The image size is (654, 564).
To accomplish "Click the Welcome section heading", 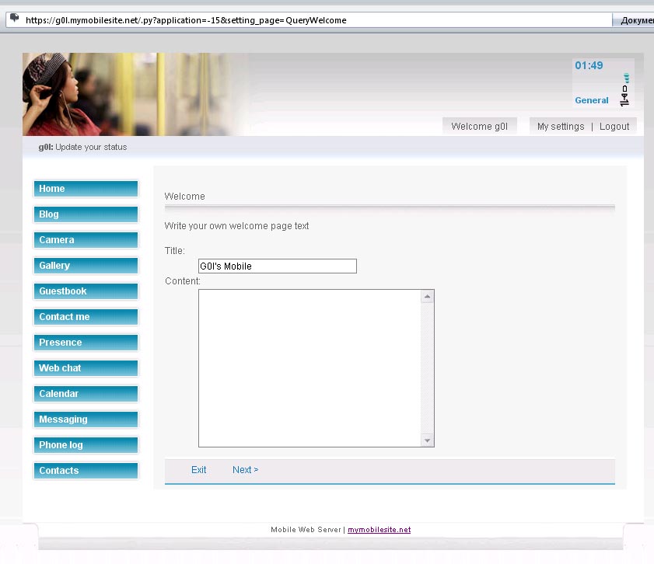I will pos(184,197).
